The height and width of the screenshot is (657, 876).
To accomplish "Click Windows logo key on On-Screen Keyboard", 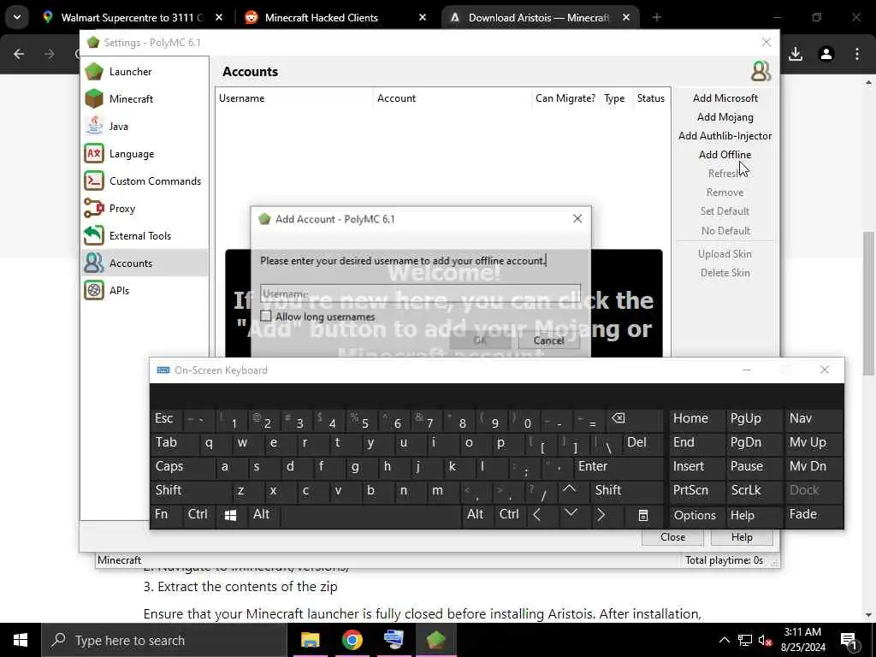I will pyautogui.click(x=230, y=515).
